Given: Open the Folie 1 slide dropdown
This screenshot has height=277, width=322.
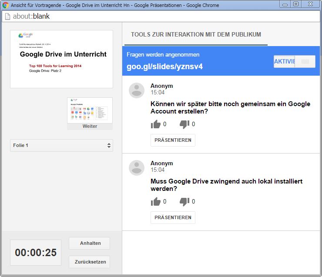Looking at the screenshot, I should 61,145.
